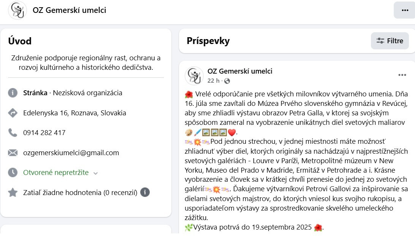This screenshot has height=236, width=415.
Task: Click the envelope email icon
Action: click(x=13, y=153)
